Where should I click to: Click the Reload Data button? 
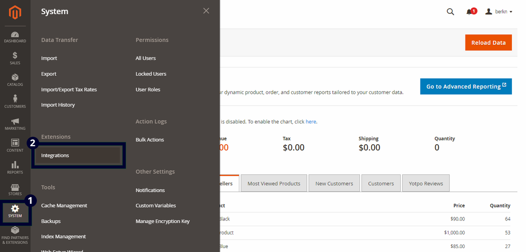pos(488,43)
